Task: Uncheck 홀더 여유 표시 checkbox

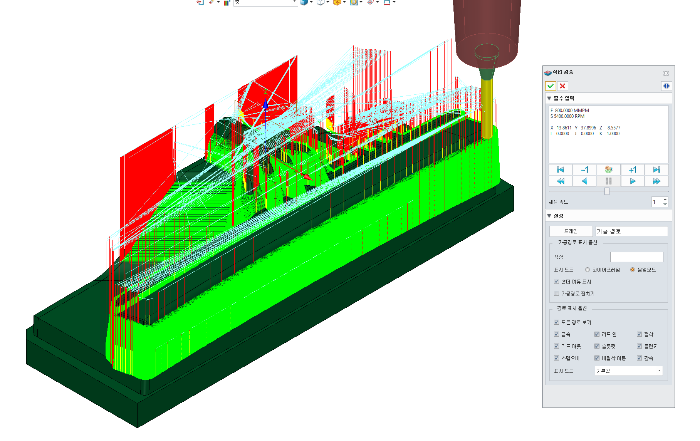Action: click(556, 282)
